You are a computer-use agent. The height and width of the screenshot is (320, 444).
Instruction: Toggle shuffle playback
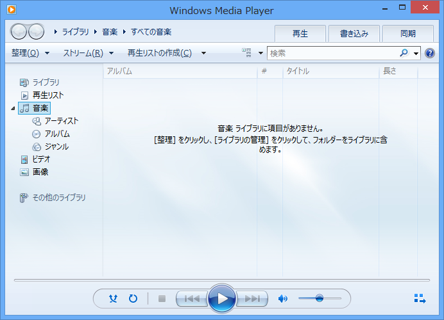point(114,298)
